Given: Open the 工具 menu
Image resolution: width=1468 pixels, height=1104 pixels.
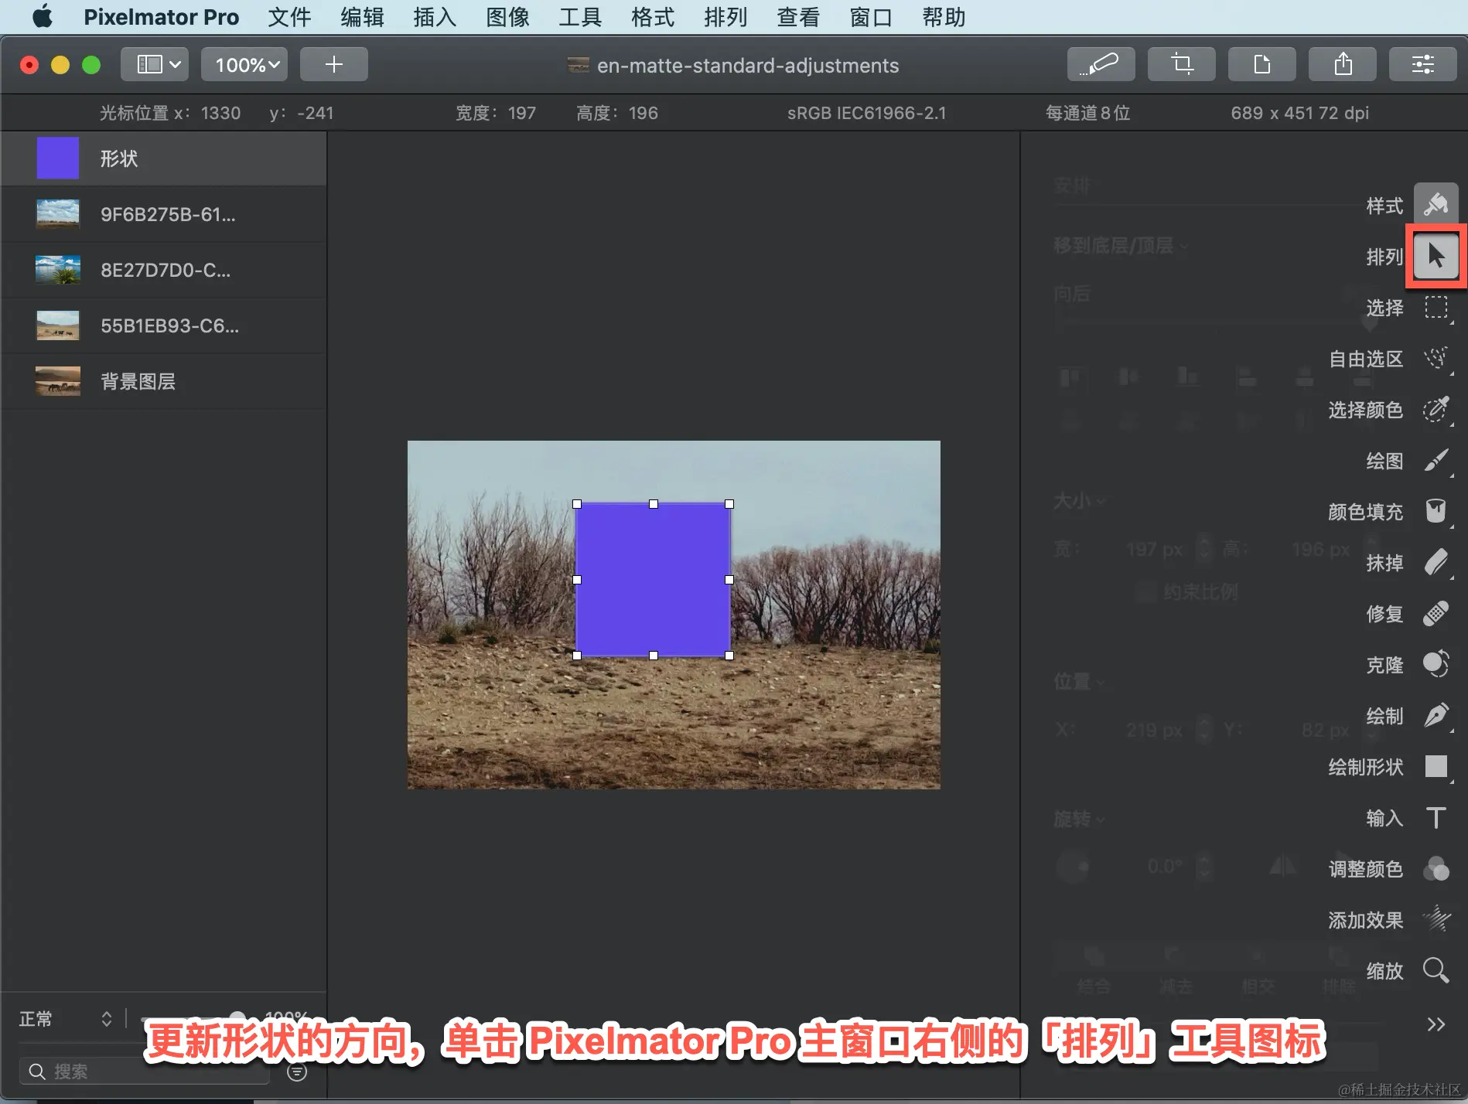Looking at the screenshot, I should 580,17.
